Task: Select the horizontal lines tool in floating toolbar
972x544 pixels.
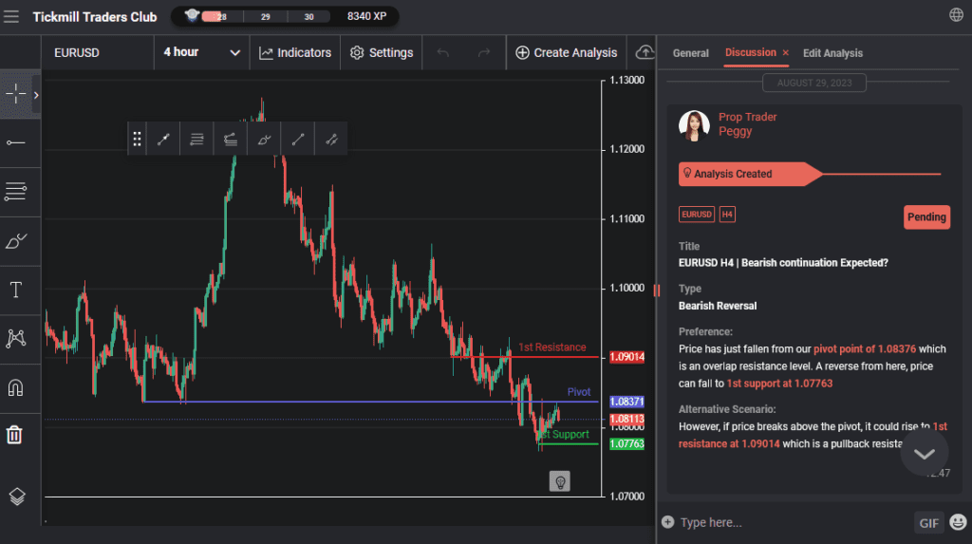Action: coord(196,139)
